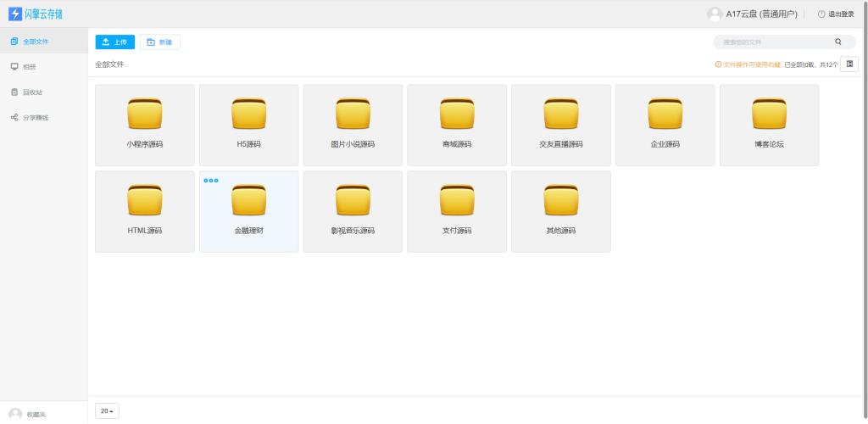The image size is (868, 424).
Task: Click the user avatar next to A17云盘
Action: click(x=715, y=14)
